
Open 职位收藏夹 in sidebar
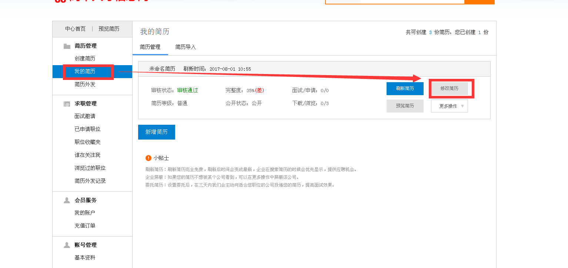tap(87, 142)
